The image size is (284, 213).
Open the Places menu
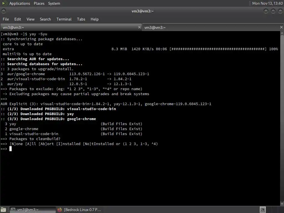pos(39,3)
